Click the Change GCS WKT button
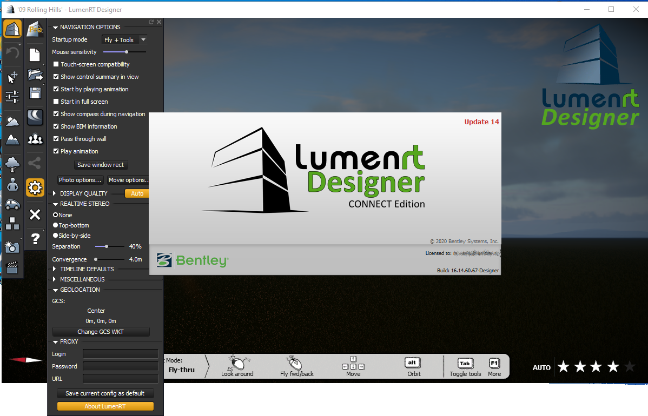Viewport: 648px width, 416px height. tap(101, 332)
